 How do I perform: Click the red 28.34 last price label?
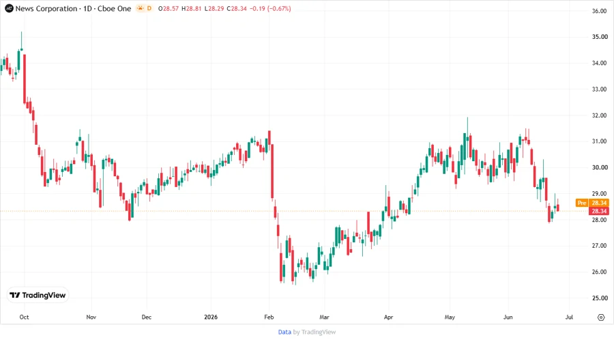pyautogui.click(x=599, y=211)
